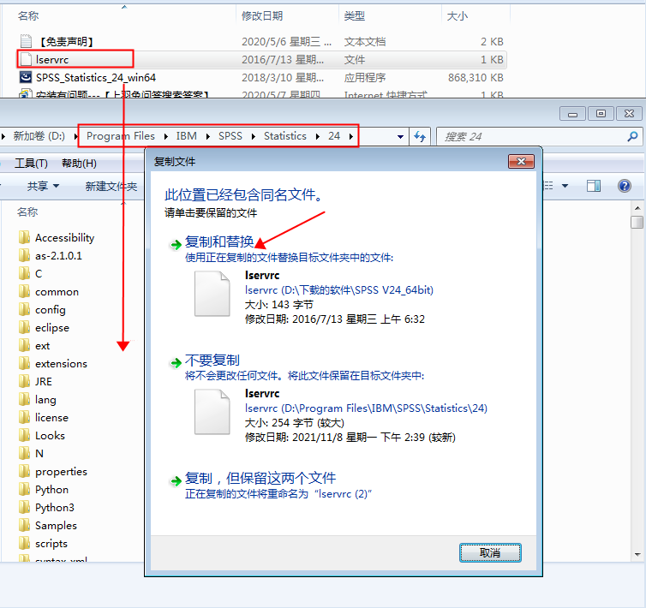Viewport: 646px width, 608px height.
Task: Click green arrow beside 复制和替换
Action: point(176,245)
